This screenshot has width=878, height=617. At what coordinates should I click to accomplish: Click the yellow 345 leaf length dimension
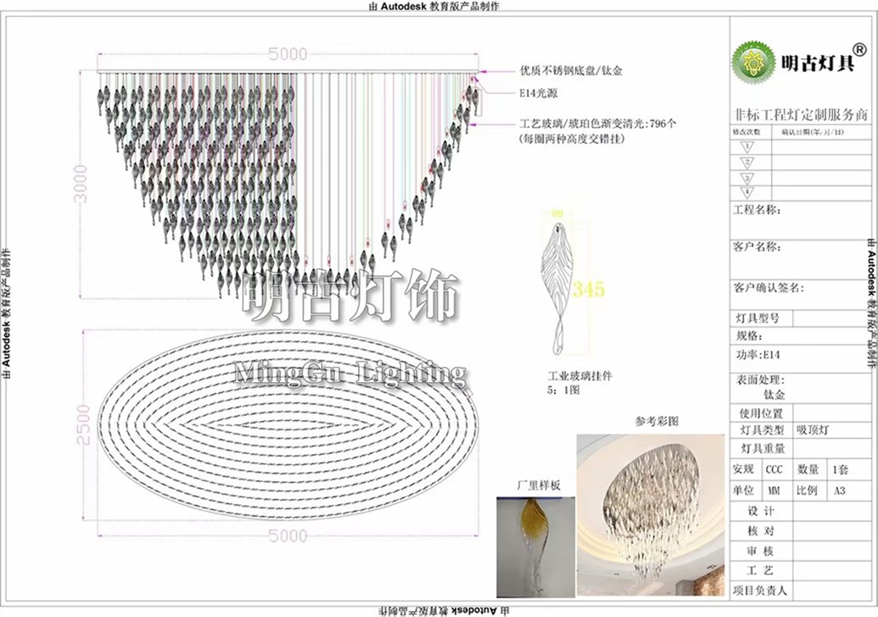pyautogui.click(x=589, y=289)
